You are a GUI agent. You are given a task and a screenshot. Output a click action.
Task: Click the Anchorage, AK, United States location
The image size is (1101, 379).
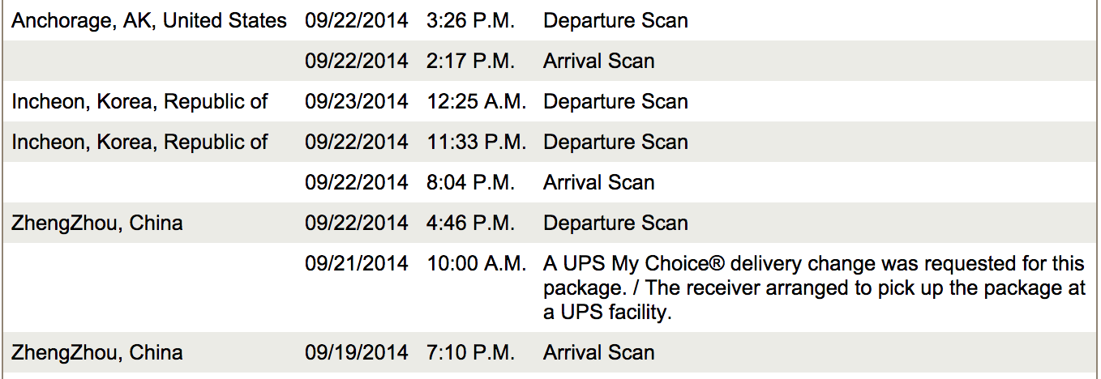tap(149, 20)
